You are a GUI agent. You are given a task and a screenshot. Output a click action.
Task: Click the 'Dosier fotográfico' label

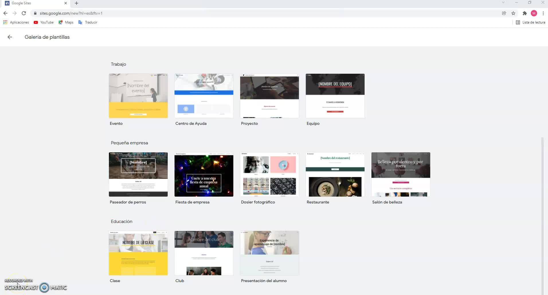(x=258, y=202)
